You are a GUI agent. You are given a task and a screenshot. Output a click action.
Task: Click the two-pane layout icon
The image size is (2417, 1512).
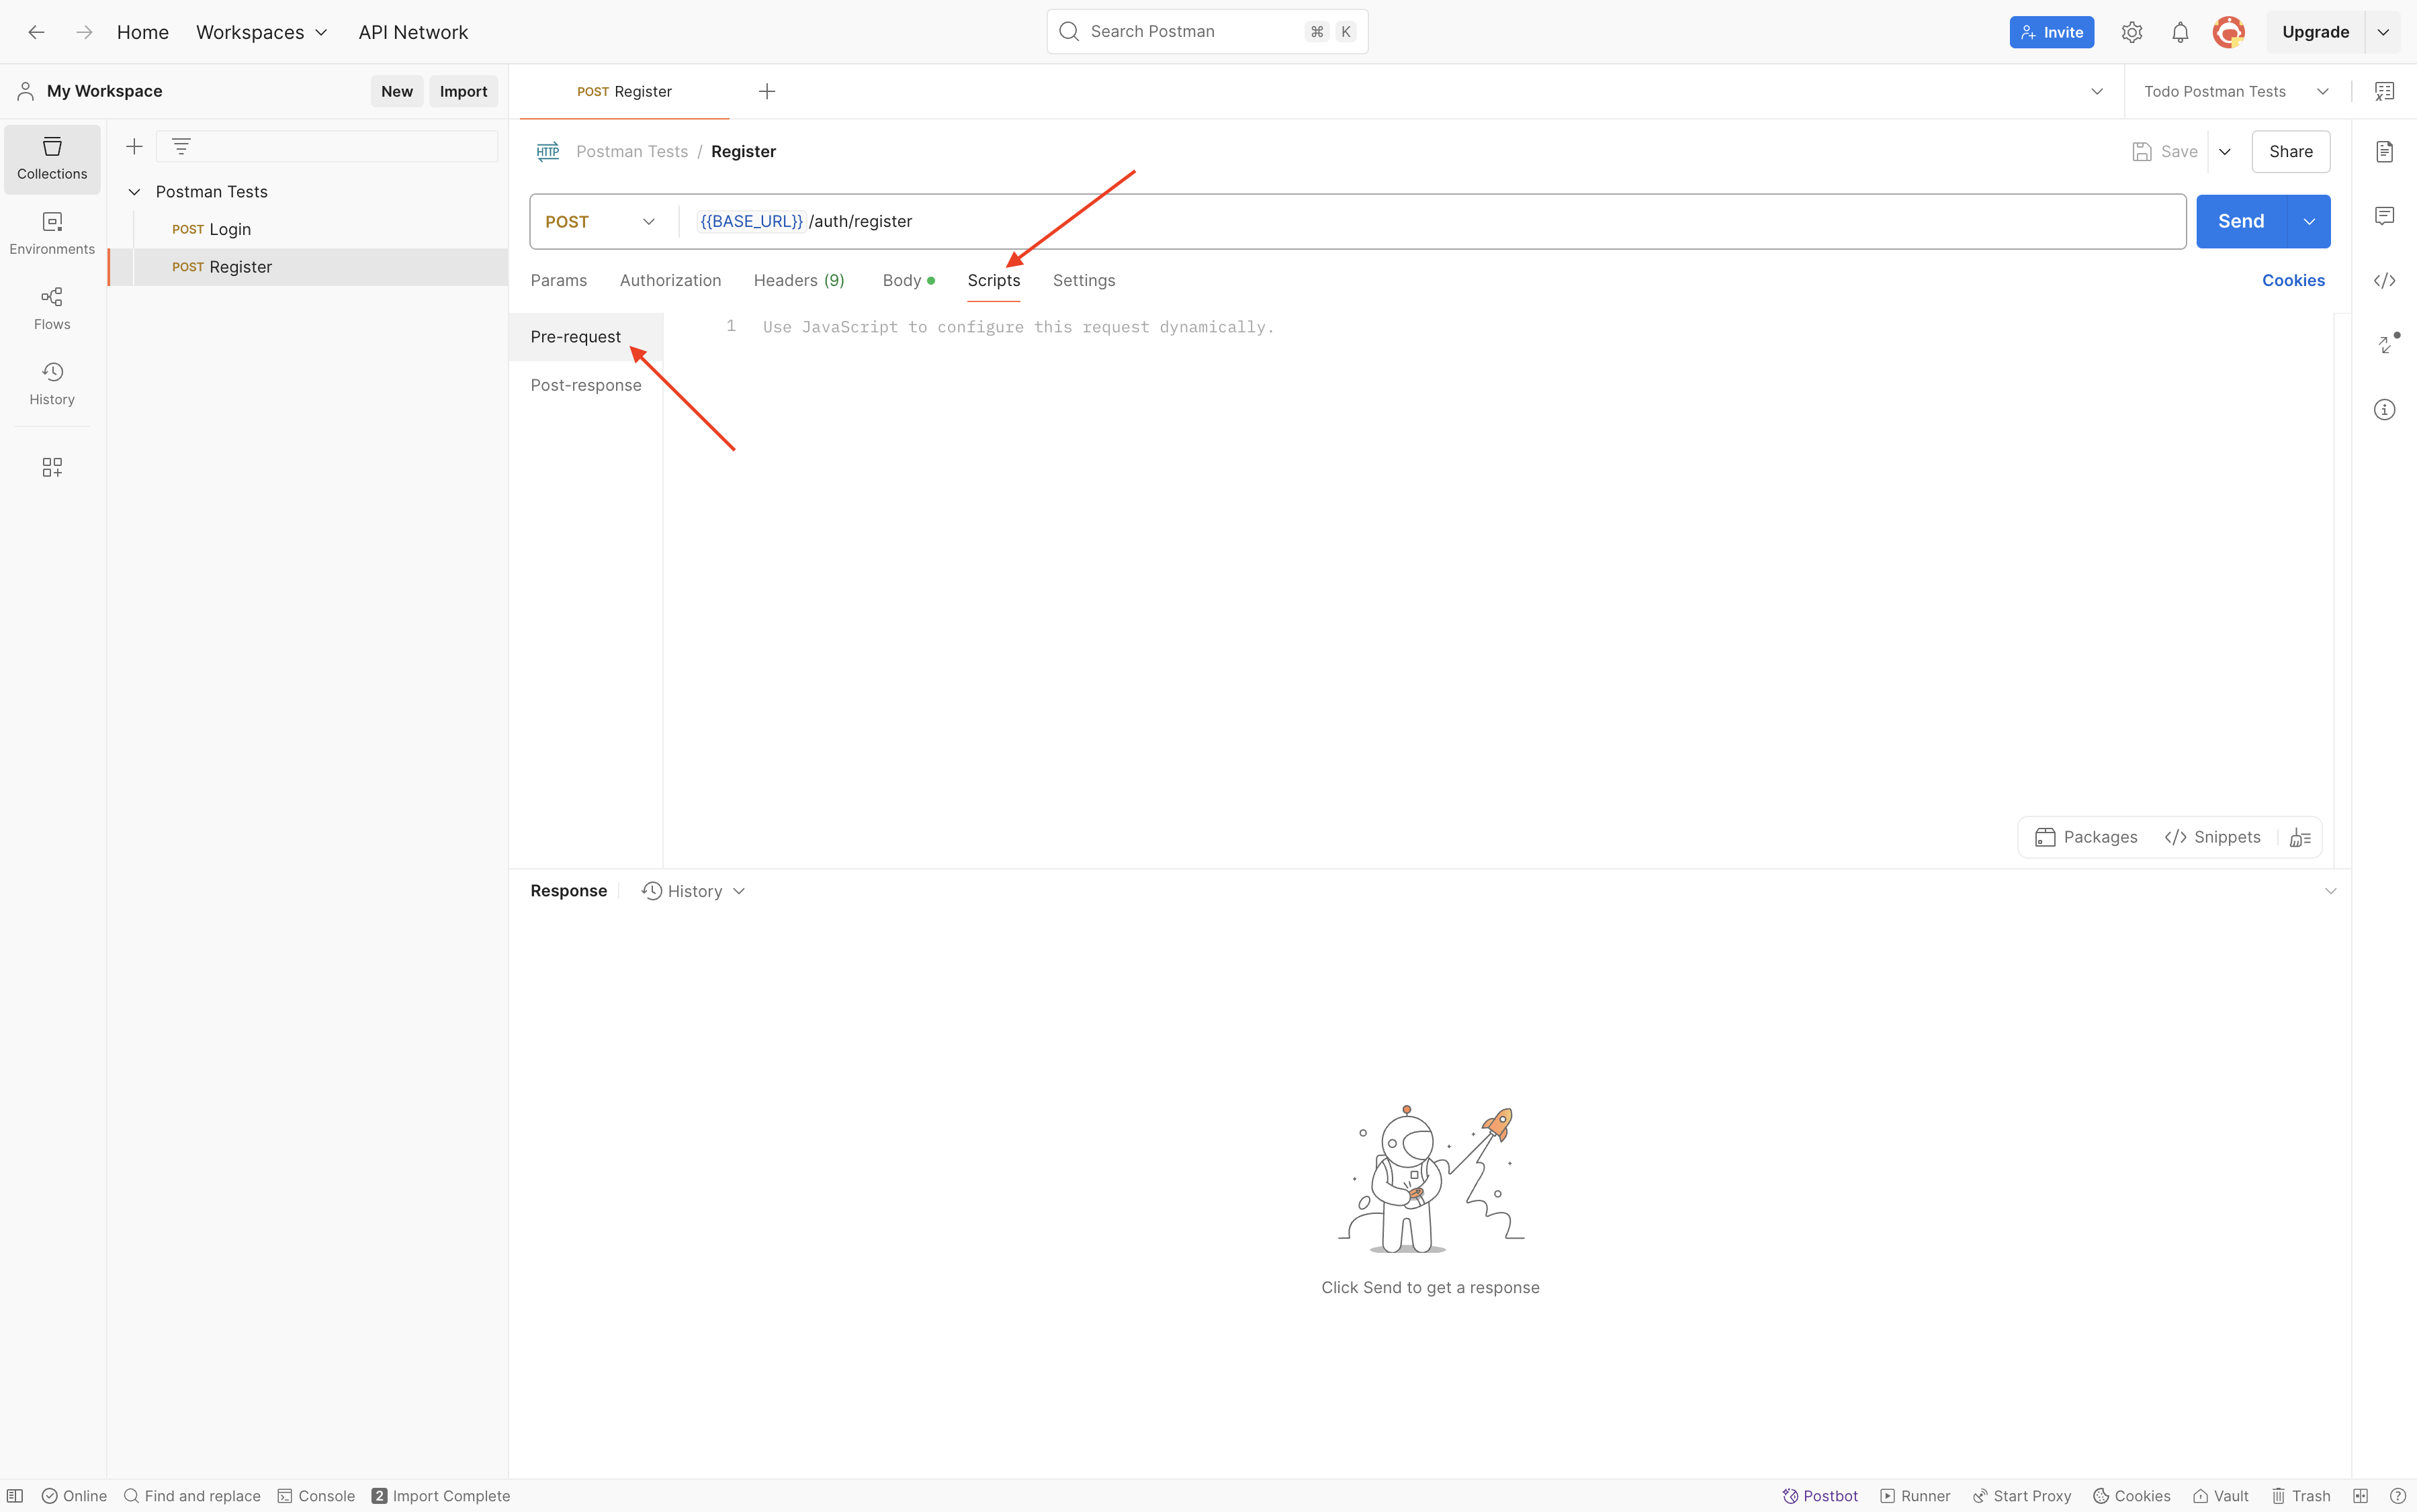click(x=2360, y=1496)
